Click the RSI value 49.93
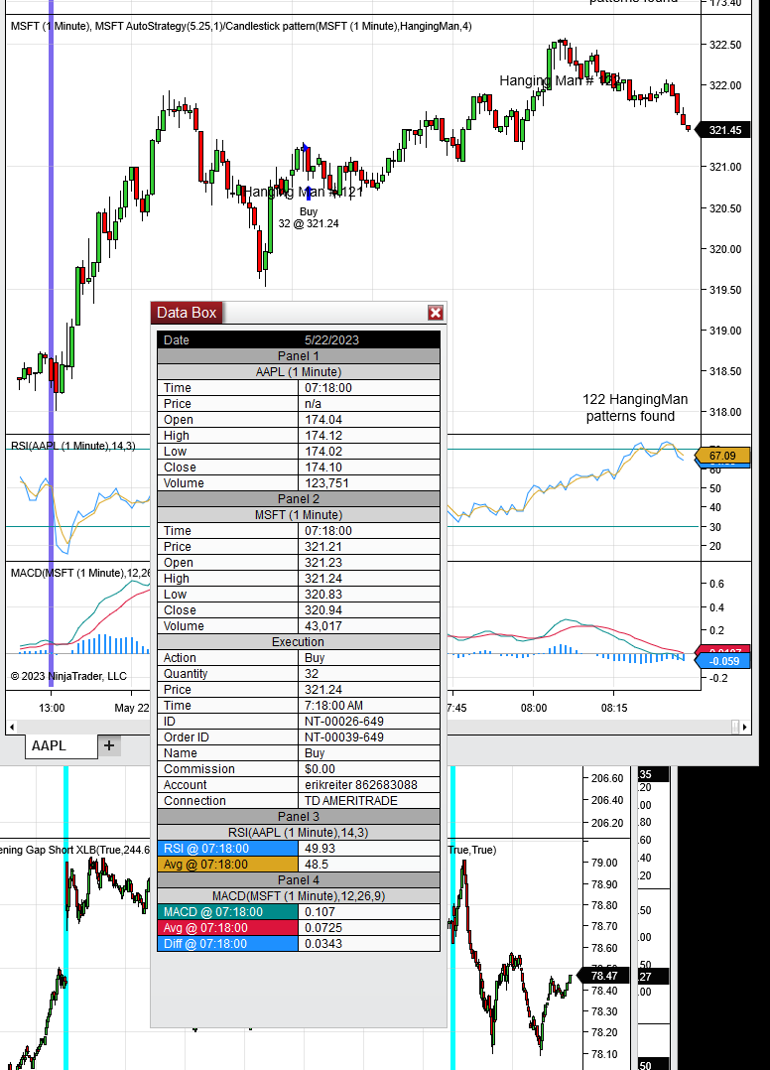 [x=320, y=849]
